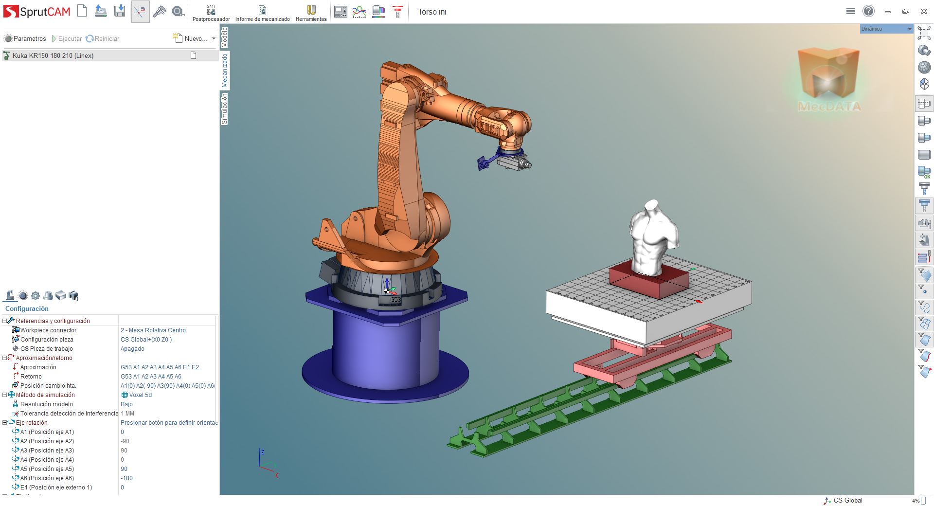Toggle the gray workpiece visibility icon
This screenshot has height=506, width=934.
(924, 121)
